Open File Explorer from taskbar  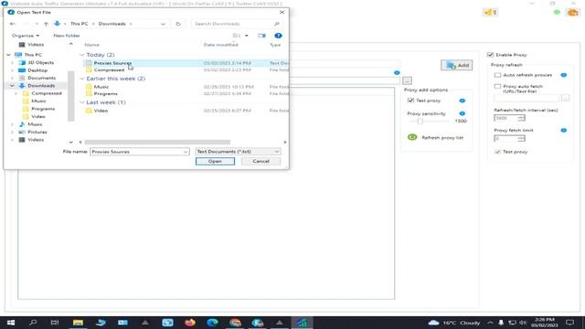pos(78,323)
